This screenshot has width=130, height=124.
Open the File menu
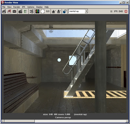4,7
